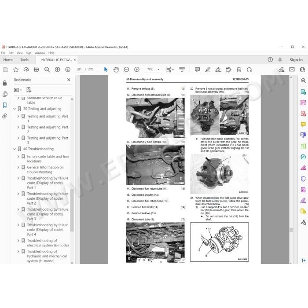Open the search tool in right pane
Image resolution: width=308 pixels, height=308 pixels.
click(x=303, y=81)
